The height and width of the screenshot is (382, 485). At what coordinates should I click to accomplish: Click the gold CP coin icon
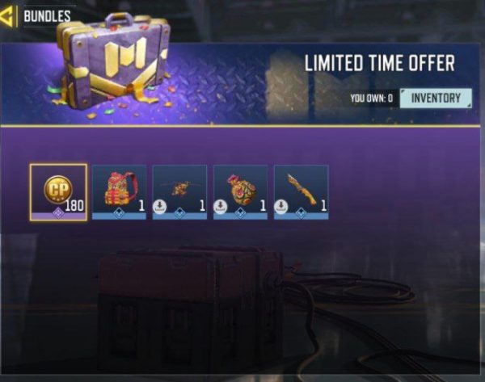[x=58, y=189]
